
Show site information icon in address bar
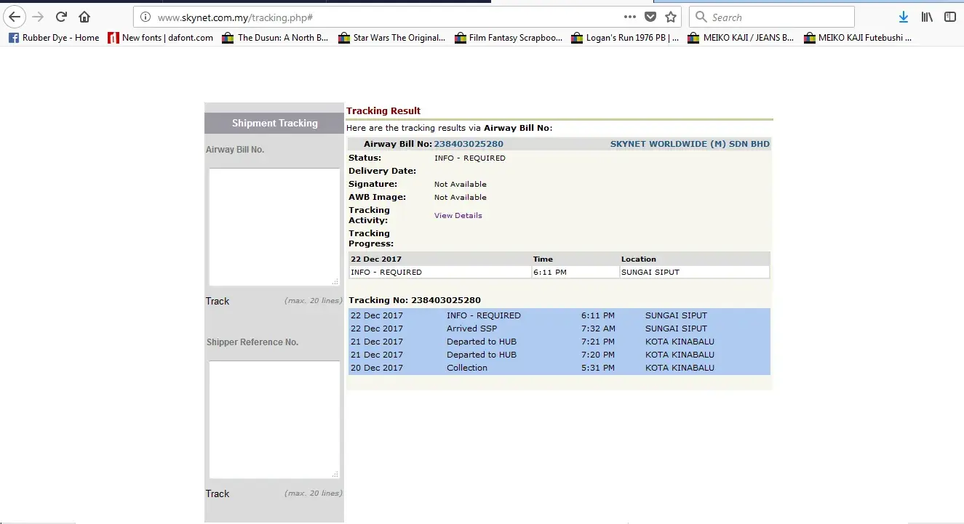tap(146, 17)
